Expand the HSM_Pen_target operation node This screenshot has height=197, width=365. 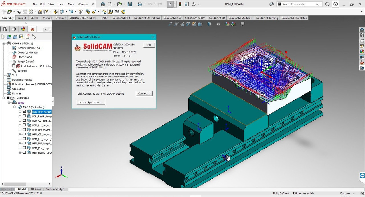[x=20, y=148]
